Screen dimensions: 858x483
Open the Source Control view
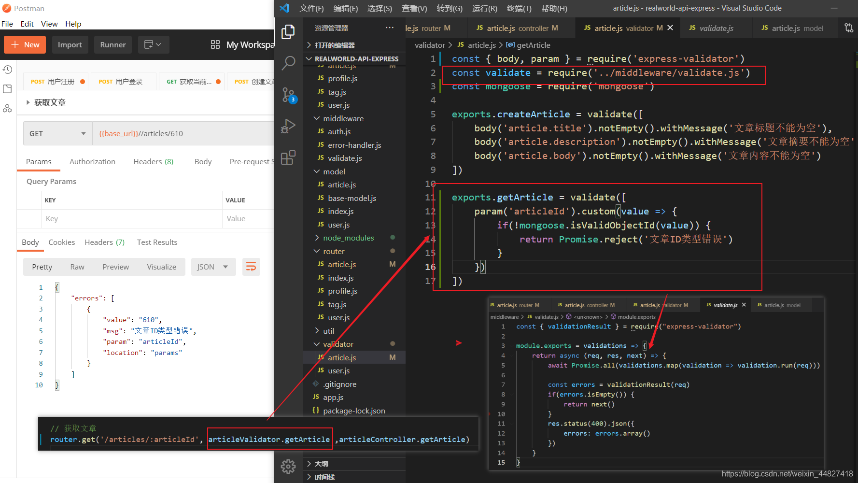(x=288, y=95)
